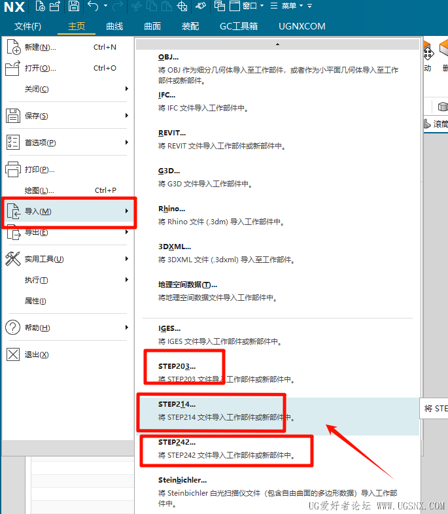Open the 文件(F) file menu

tap(28, 26)
